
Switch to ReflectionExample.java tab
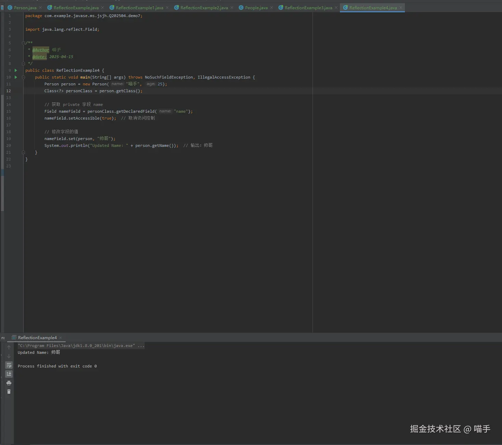76,8
